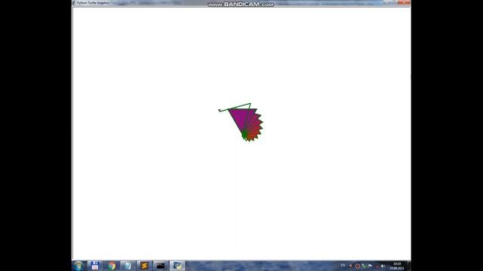Open the Action Center flag icon

371,266
